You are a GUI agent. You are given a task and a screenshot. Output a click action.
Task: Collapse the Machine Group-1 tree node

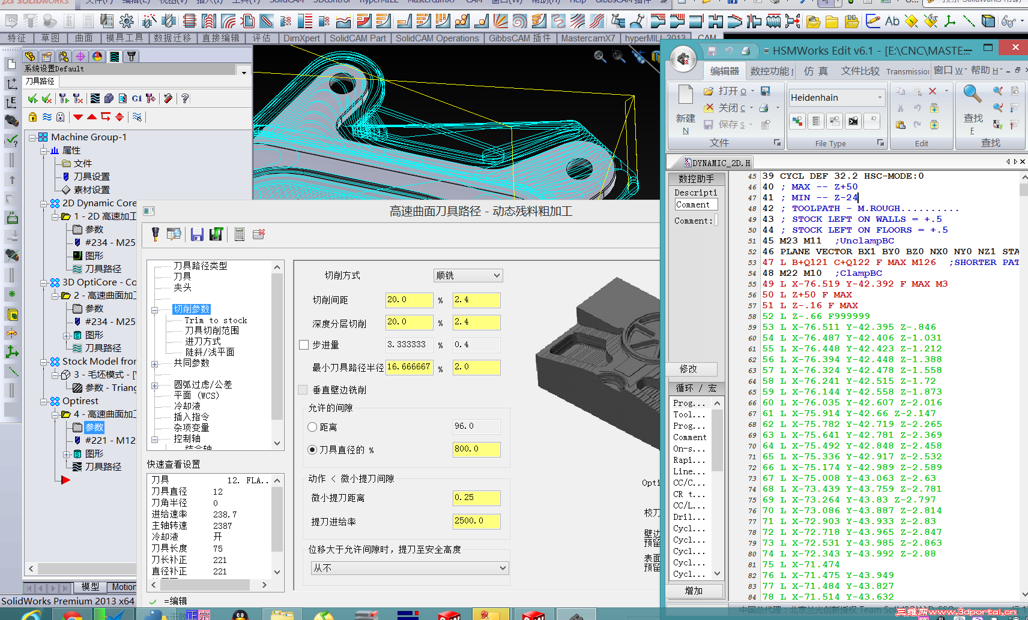(x=32, y=137)
